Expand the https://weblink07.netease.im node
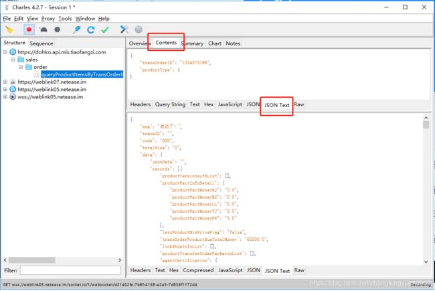This screenshot has width=435, height=291. click(x=5, y=82)
